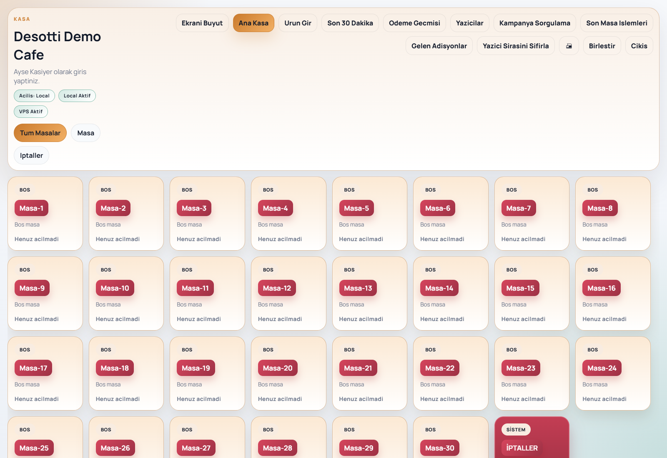This screenshot has height=458, width=667.
Task: Reset printer queue with Yazici Sirasini Sifirla
Action: pos(516,46)
